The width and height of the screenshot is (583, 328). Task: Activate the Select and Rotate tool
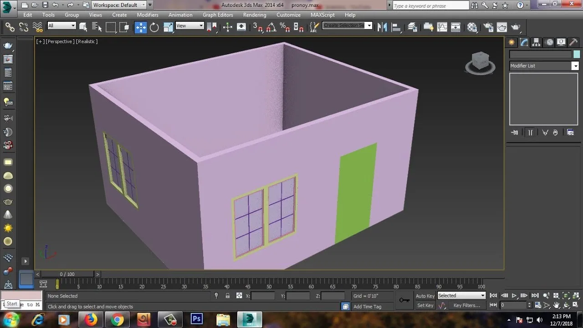pyautogui.click(x=154, y=27)
